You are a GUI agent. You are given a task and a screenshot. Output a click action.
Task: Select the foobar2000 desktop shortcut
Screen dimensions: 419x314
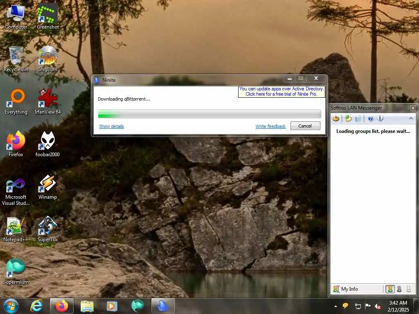47,144
